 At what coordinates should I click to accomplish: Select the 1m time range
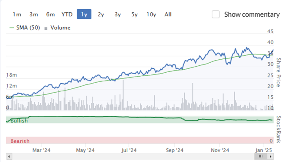coord(17,14)
